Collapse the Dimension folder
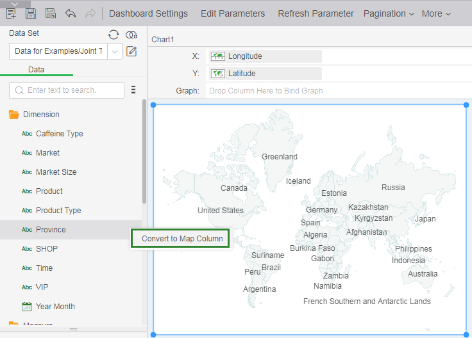The height and width of the screenshot is (338, 472). coord(13,115)
